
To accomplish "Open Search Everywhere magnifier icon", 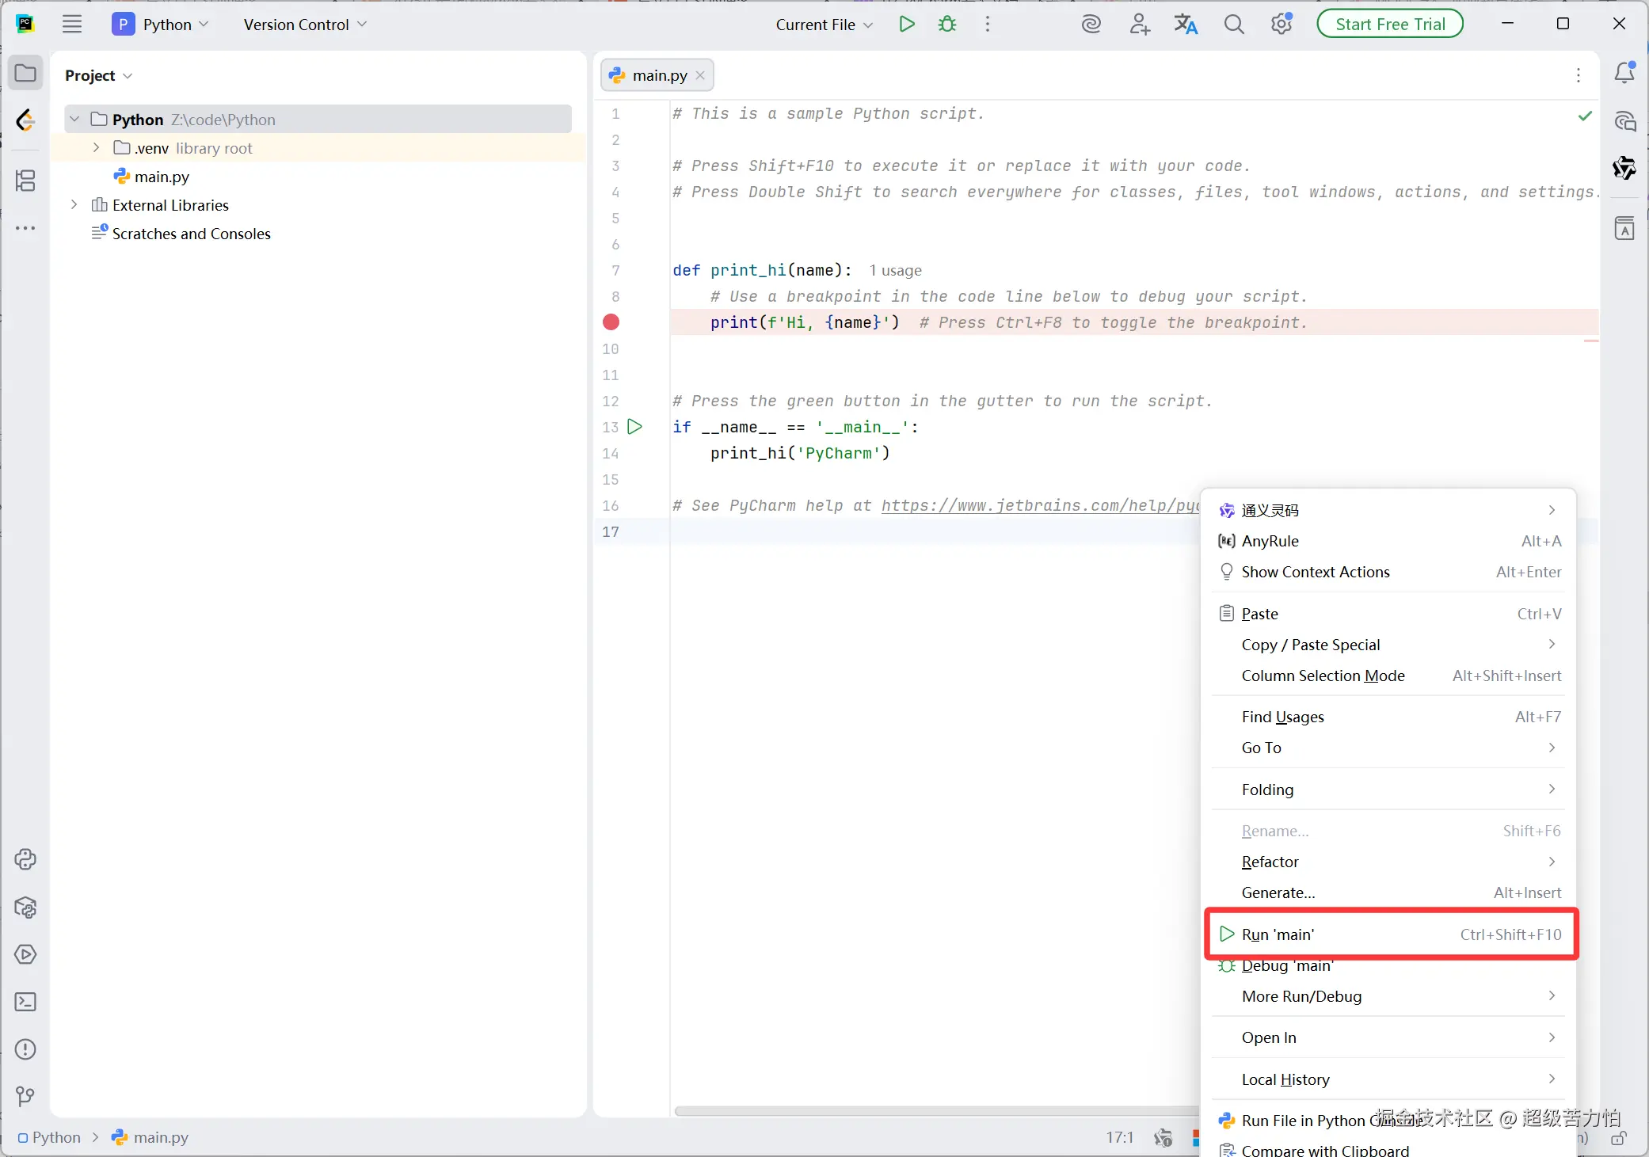I will click(1233, 25).
